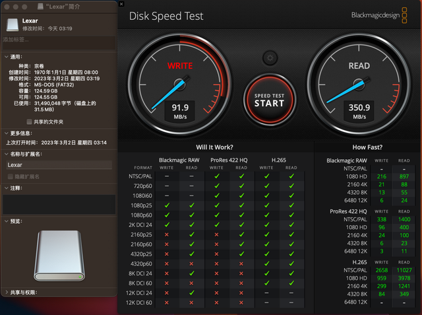Start the speed test
422x315 pixels.
pos(270,100)
